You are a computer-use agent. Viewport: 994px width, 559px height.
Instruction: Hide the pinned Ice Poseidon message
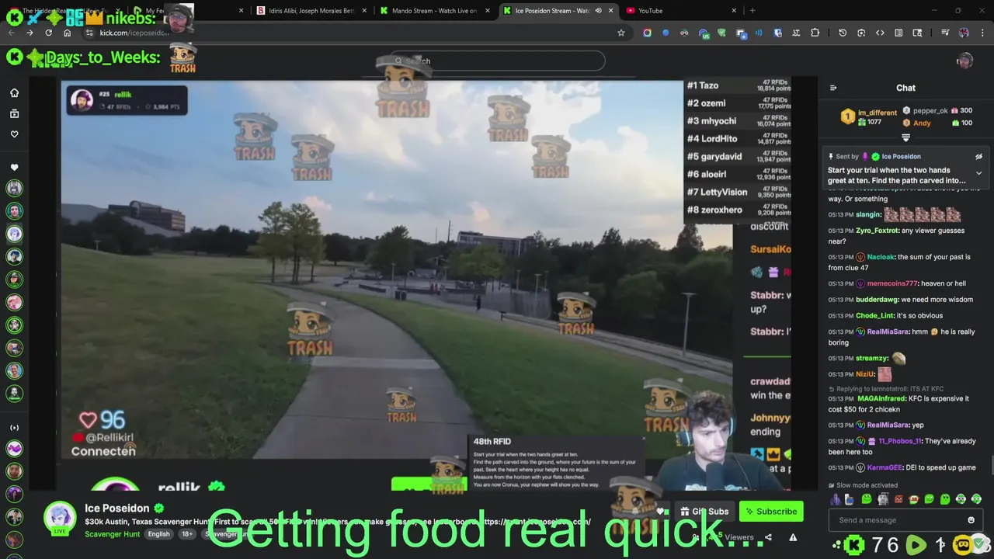(978, 156)
